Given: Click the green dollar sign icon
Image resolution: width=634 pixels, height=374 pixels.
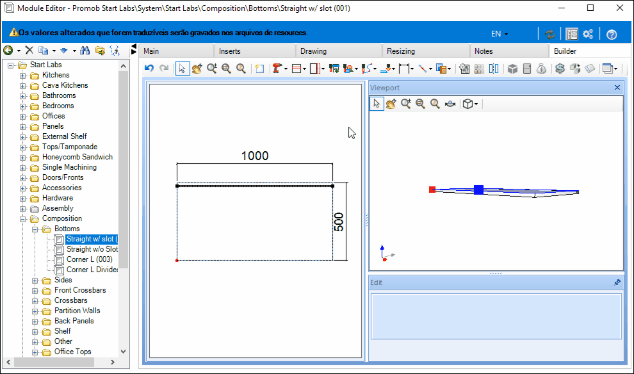Looking at the screenshot, I should click(x=560, y=69).
